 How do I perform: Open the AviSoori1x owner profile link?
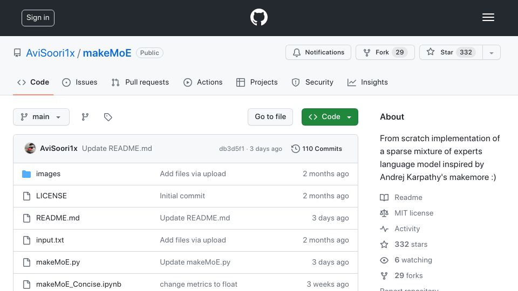click(x=50, y=53)
